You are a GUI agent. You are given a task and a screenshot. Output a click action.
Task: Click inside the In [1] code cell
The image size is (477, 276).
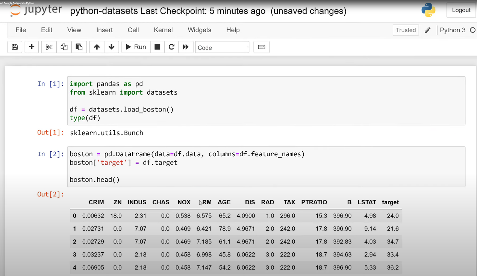[266, 101]
